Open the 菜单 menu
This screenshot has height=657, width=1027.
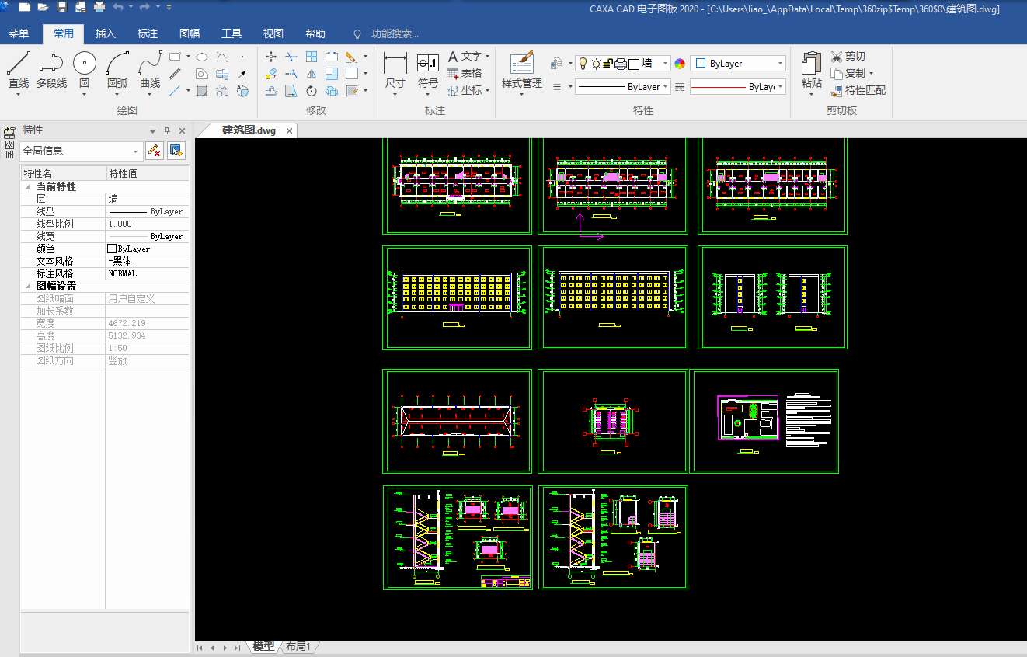pyautogui.click(x=19, y=33)
